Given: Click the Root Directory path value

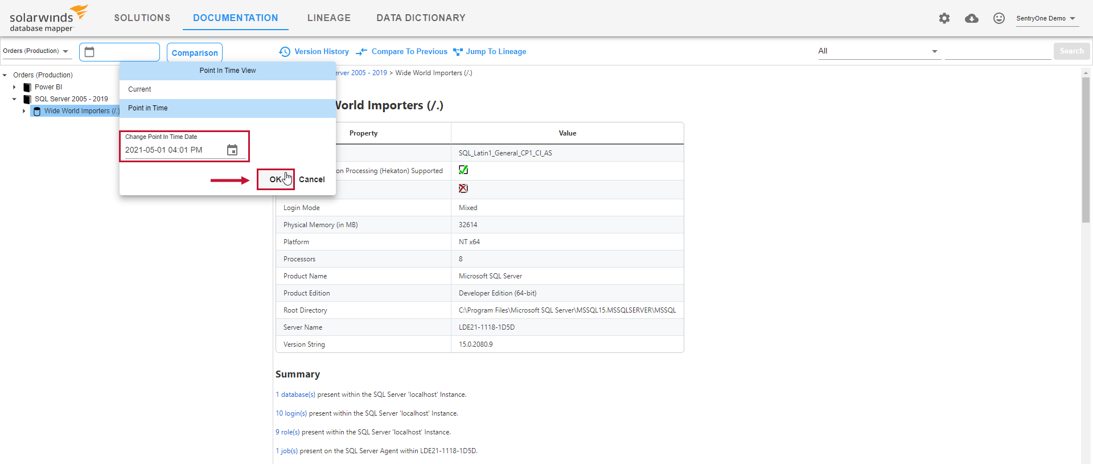Looking at the screenshot, I should tap(568, 310).
